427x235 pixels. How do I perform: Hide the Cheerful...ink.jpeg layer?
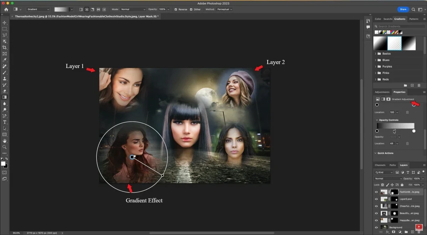377,206
